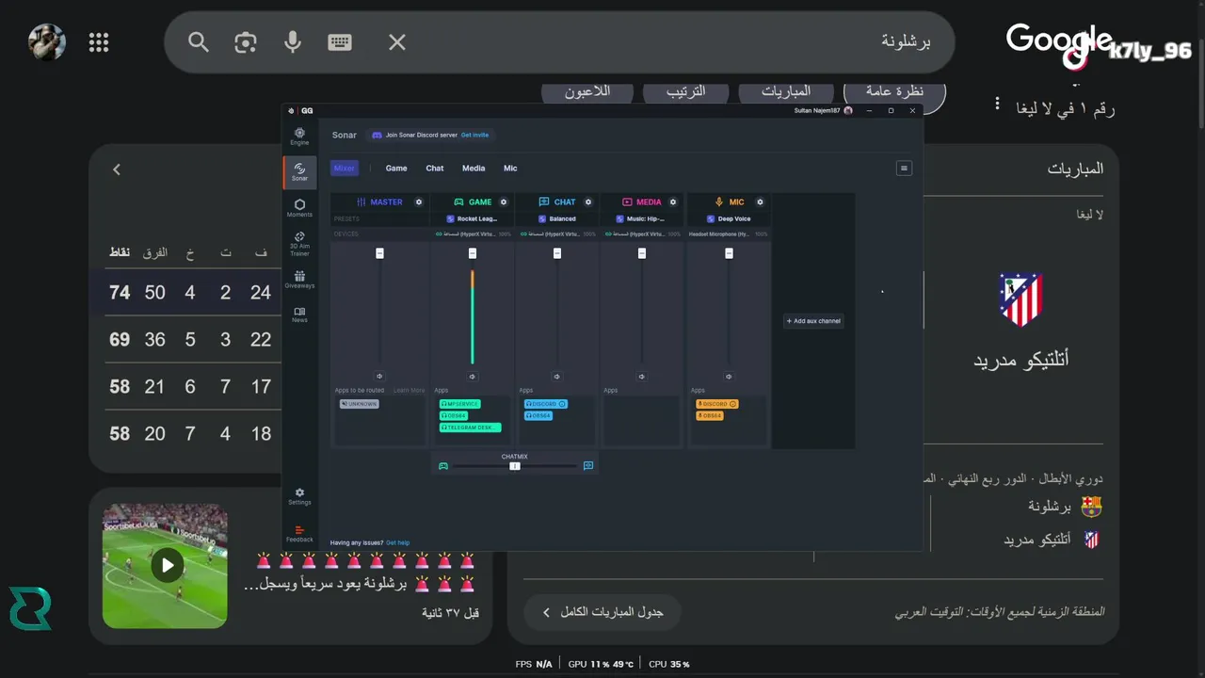Open MEDIA output device selector
The image size is (1205, 678).
tap(642, 234)
